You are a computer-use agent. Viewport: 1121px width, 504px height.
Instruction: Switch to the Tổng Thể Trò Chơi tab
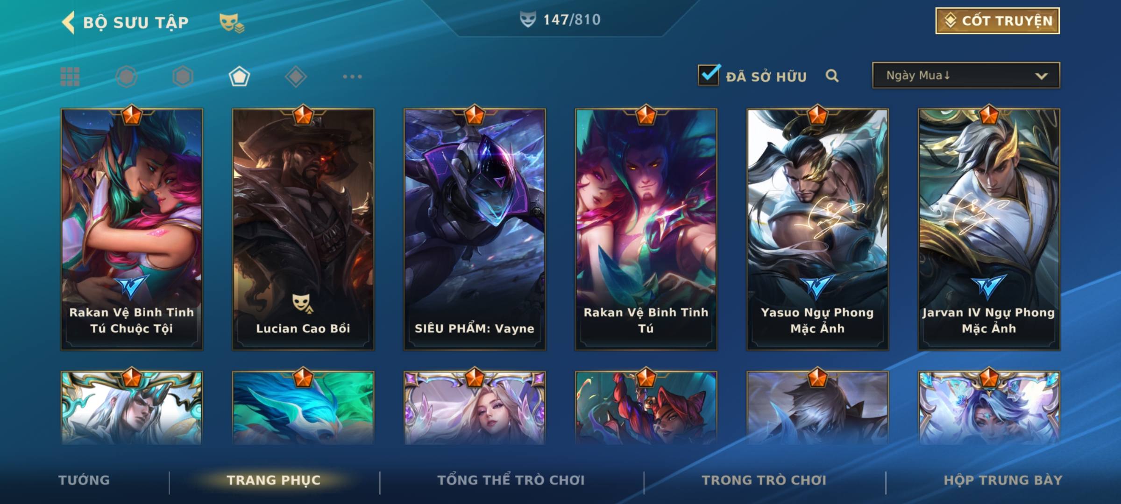pyautogui.click(x=511, y=480)
